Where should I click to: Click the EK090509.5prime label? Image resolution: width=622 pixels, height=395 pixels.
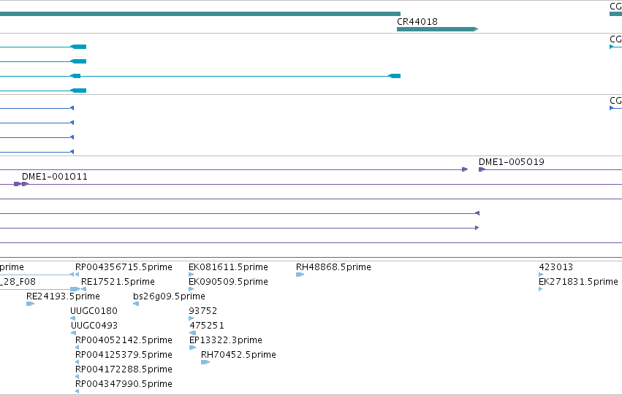(x=229, y=282)
